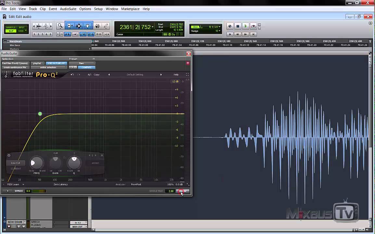Open main counter format dropdown arrow
The width and height of the screenshot is (375, 234).
pos(153,27)
